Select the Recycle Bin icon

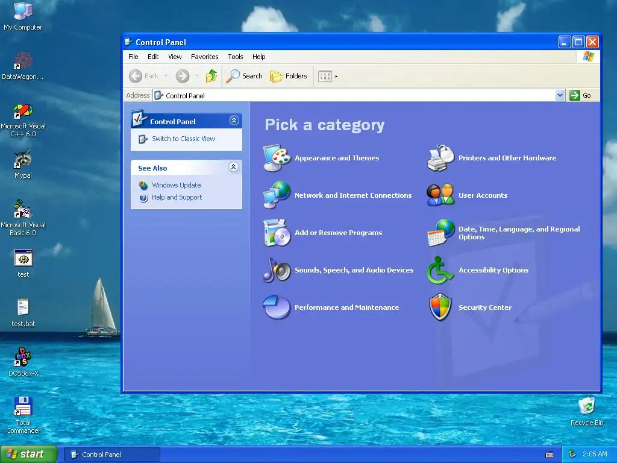click(x=587, y=411)
